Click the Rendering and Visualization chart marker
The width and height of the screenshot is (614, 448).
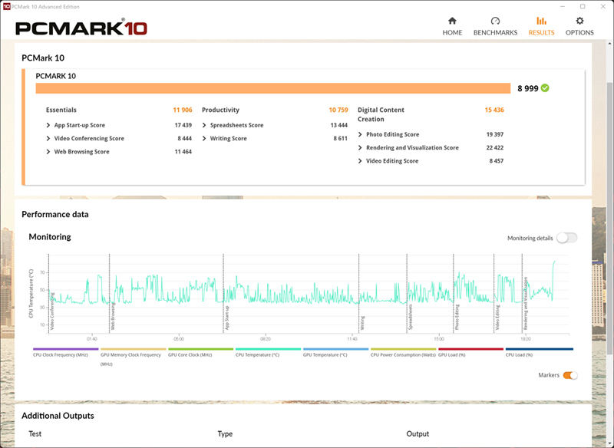(526, 304)
